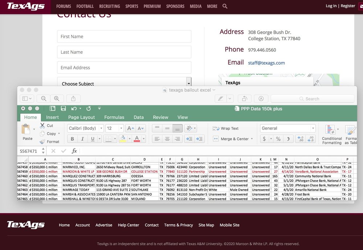Click the Cut scissors icon
The image size is (363, 250).
tap(42, 126)
